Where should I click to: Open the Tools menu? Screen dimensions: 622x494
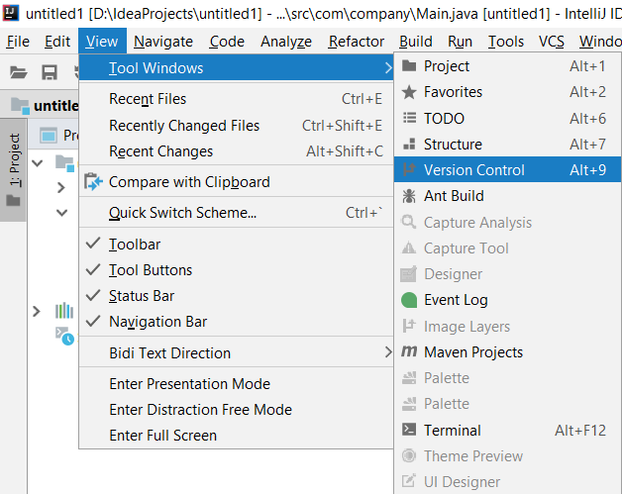506,42
